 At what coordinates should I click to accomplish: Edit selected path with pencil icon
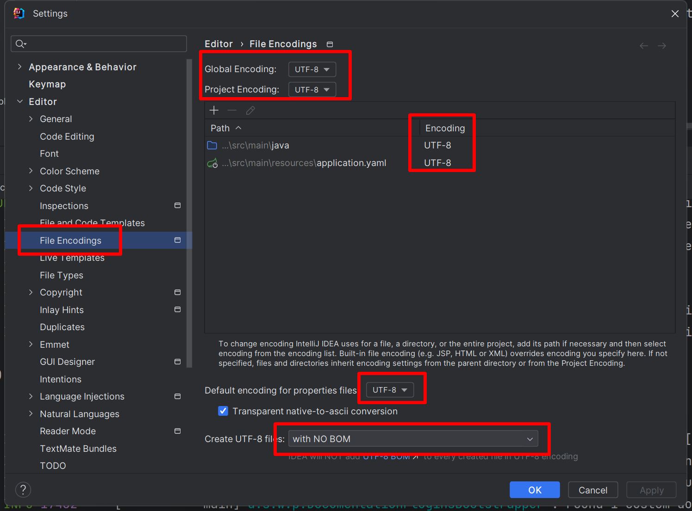pyautogui.click(x=250, y=110)
